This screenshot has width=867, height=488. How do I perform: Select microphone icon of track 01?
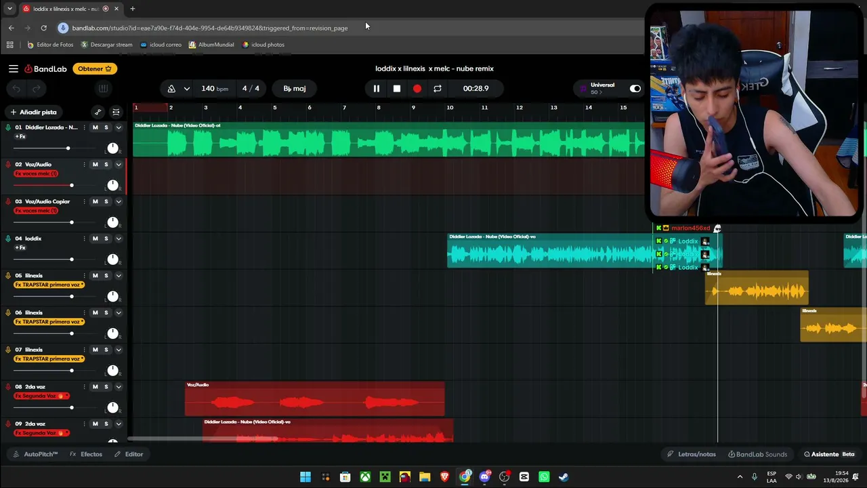click(8, 127)
